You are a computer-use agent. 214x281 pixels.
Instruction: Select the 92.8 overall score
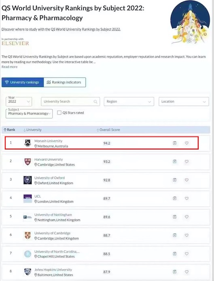click(x=107, y=180)
